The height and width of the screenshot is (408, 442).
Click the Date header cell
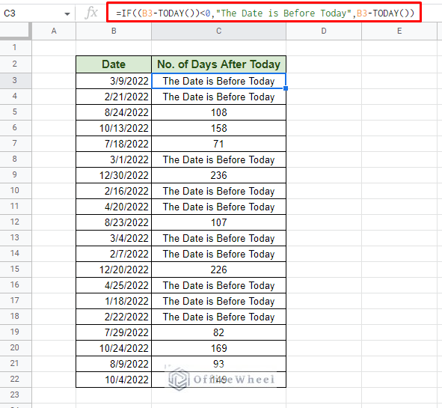coord(114,64)
